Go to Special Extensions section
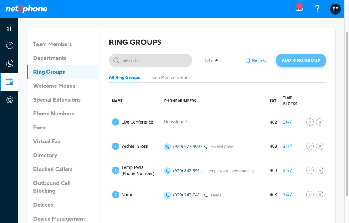 click(x=57, y=100)
